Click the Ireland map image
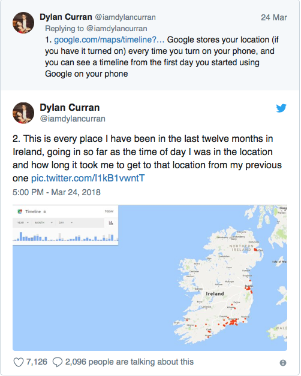This screenshot has width=301, height=376. [150, 278]
